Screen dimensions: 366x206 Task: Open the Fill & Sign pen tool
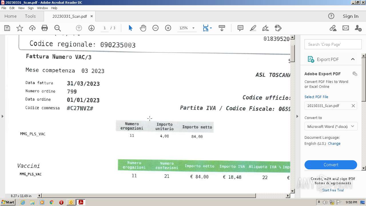point(266,28)
